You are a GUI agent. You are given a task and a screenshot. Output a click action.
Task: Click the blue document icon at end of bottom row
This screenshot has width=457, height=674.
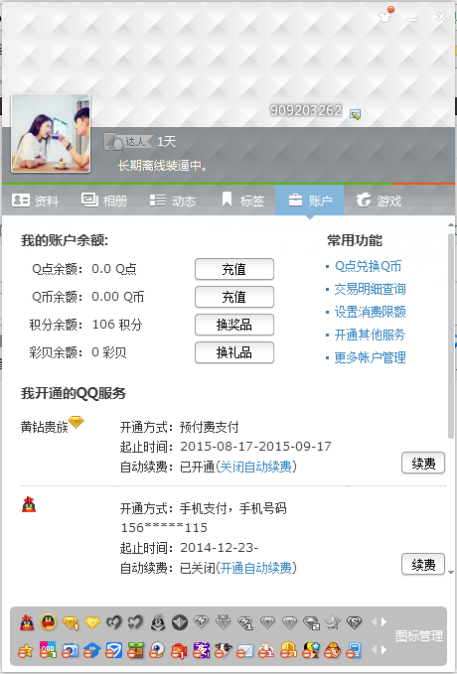354,650
